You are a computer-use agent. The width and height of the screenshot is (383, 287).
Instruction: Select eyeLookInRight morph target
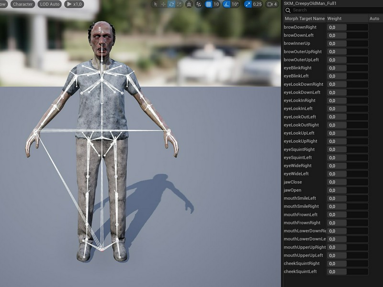(x=300, y=100)
